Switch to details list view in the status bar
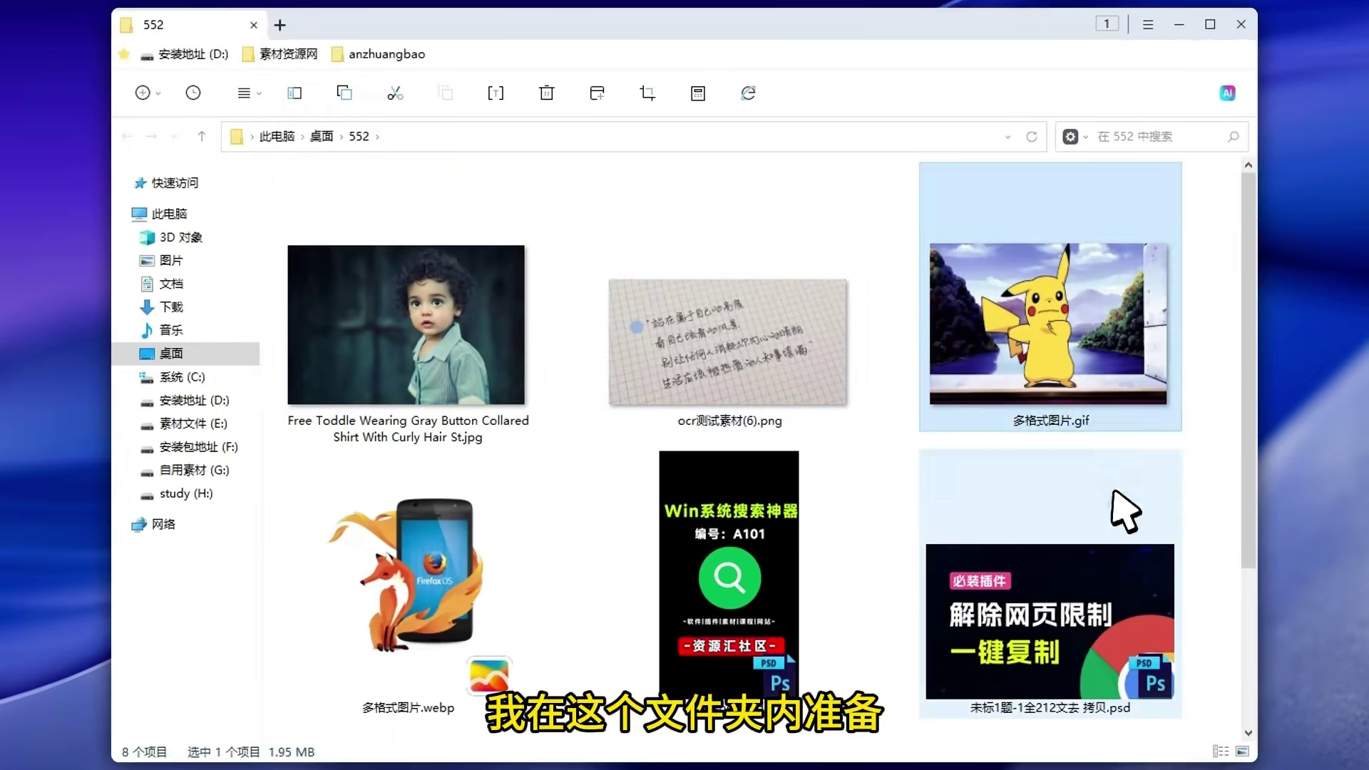The height and width of the screenshot is (770, 1369). click(1221, 751)
